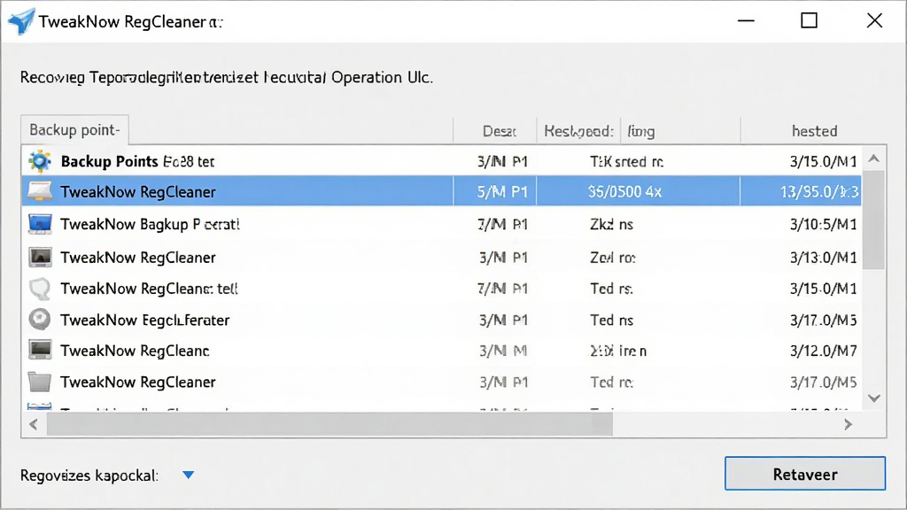Viewport: 907px width, 510px height.
Task: Select the TweakNow Bagkup row
Action: pyautogui.click(x=441, y=224)
